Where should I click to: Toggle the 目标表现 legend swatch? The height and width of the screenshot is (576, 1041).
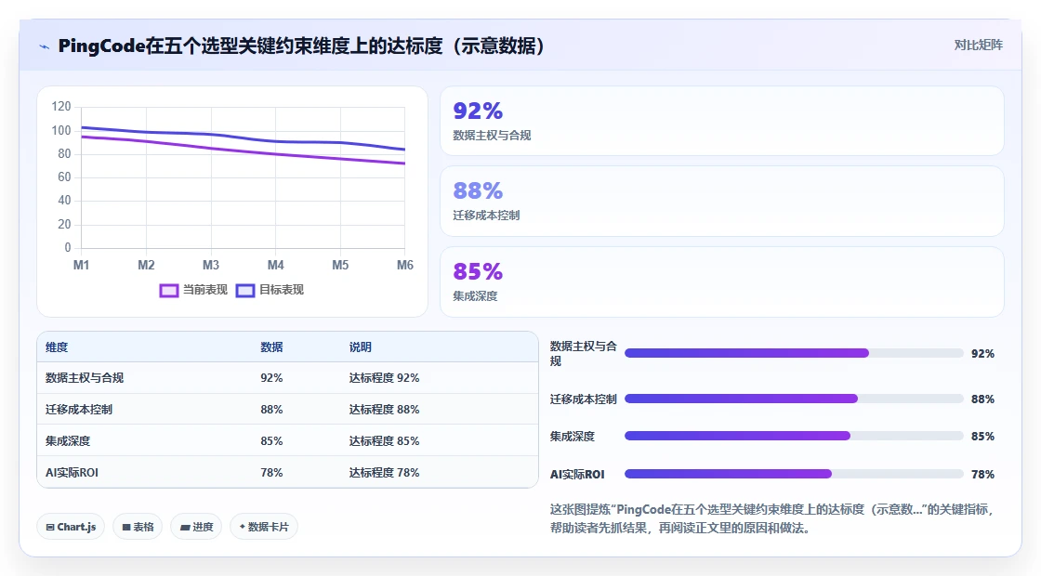(245, 291)
